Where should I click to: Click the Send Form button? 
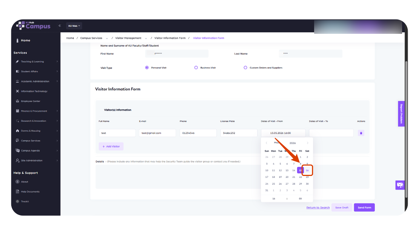(x=364, y=208)
